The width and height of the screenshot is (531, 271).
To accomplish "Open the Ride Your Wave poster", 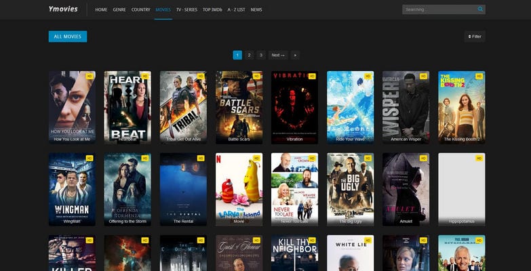I will click(351, 107).
